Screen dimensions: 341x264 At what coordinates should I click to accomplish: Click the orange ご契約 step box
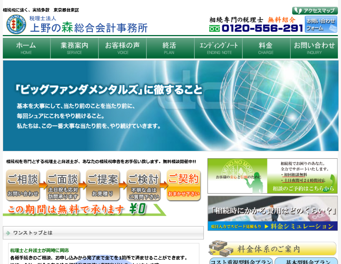[183, 185]
